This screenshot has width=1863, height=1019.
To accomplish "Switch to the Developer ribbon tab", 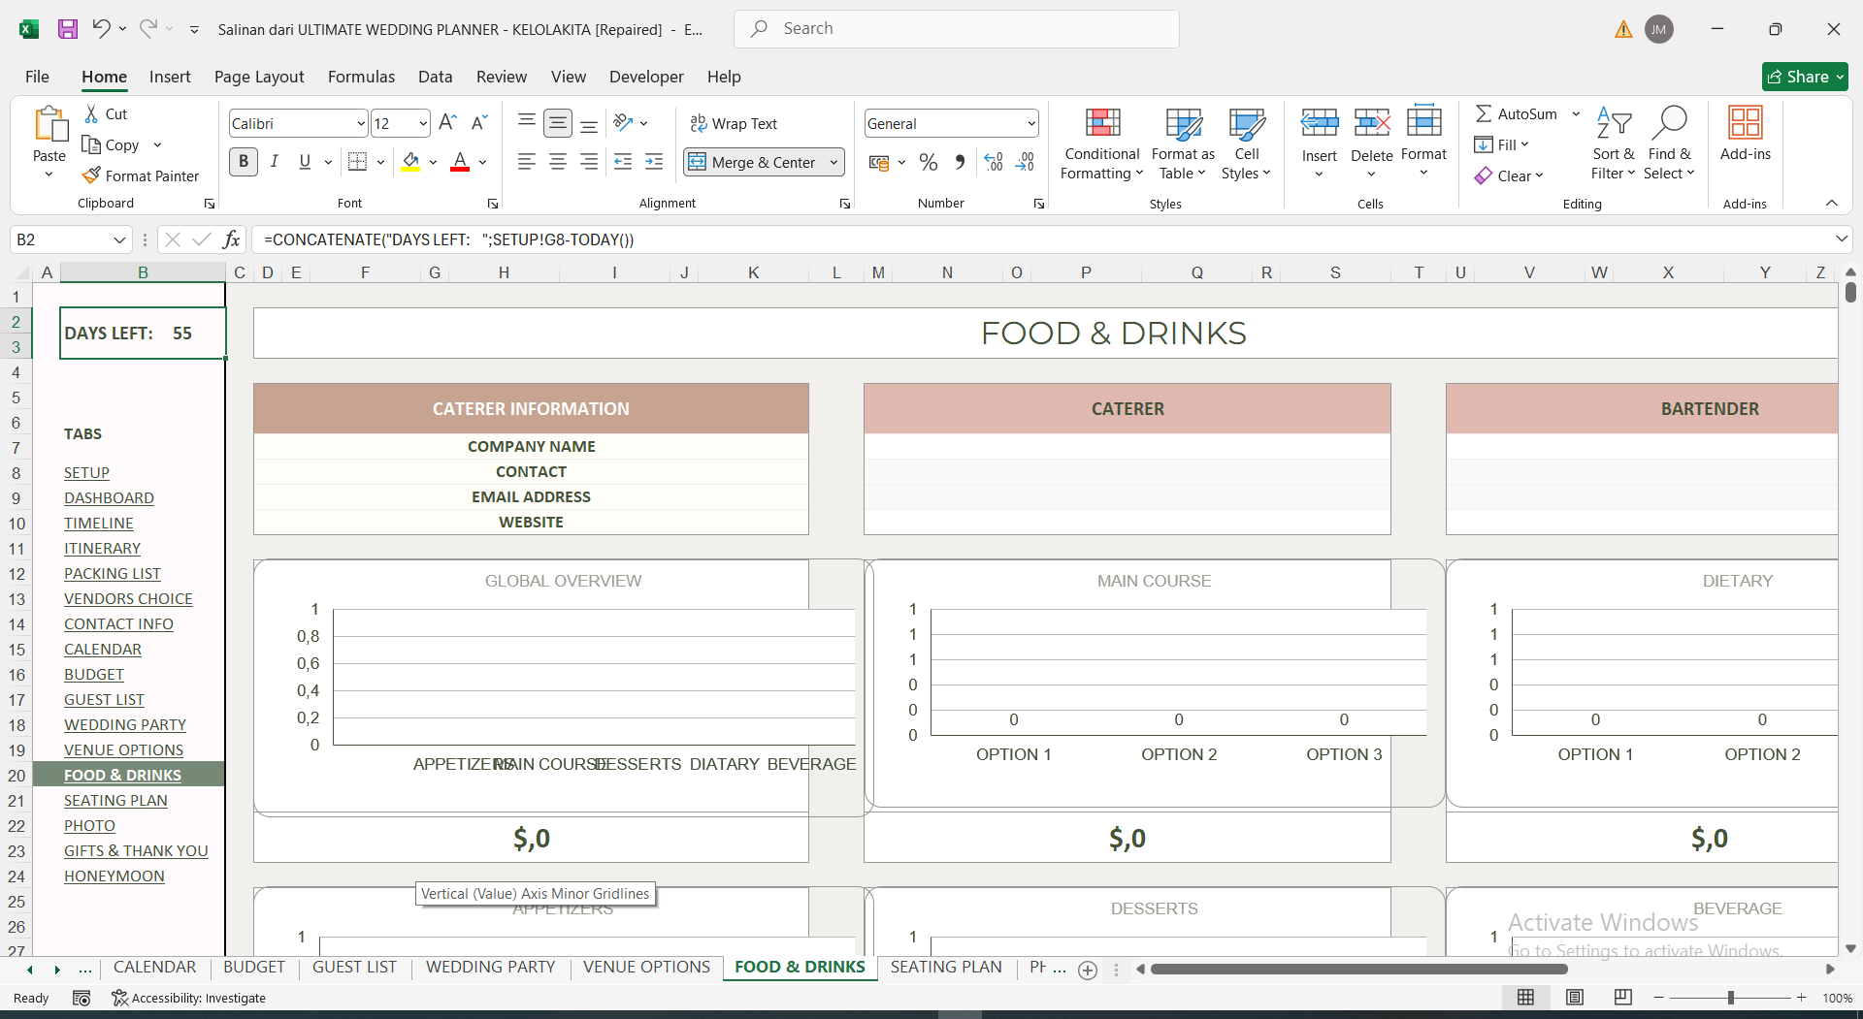I will (x=646, y=77).
